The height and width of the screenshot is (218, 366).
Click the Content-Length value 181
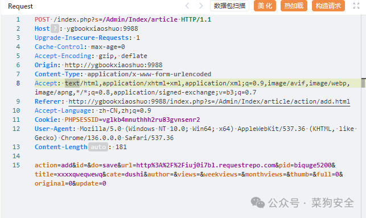click(121, 147)
